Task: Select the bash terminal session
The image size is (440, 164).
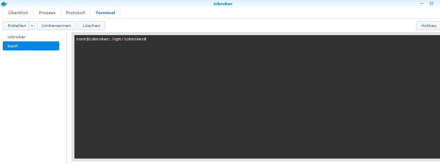Action: point(31,46)
